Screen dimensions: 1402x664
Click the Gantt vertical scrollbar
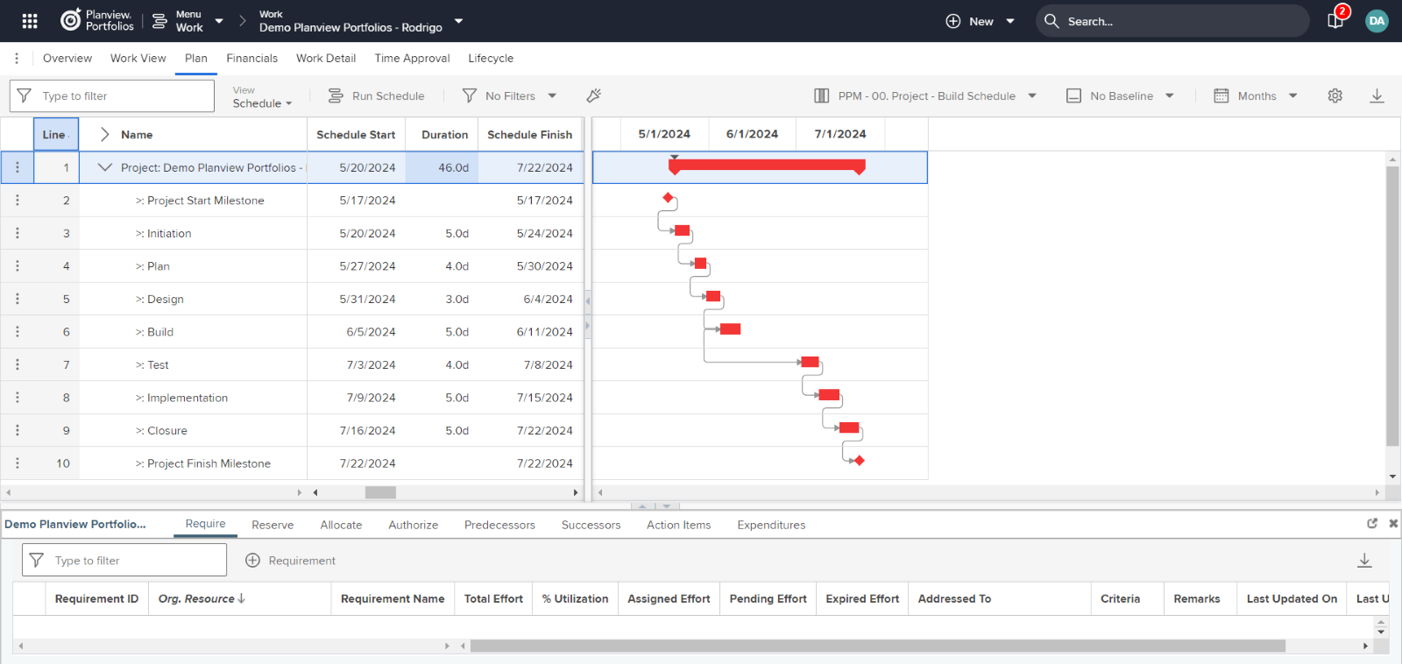click(1392, 307)
